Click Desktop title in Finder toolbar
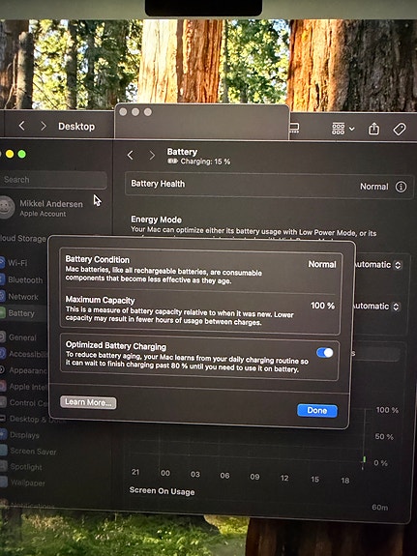 click(x=76, y=127)
